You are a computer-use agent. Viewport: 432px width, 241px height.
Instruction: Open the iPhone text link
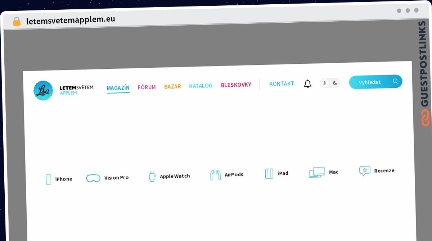coord(64,179)
